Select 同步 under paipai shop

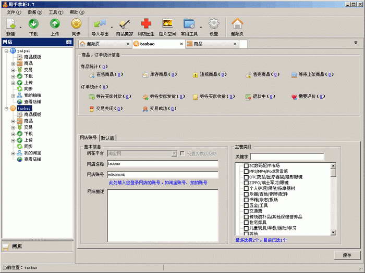(28, 89)
